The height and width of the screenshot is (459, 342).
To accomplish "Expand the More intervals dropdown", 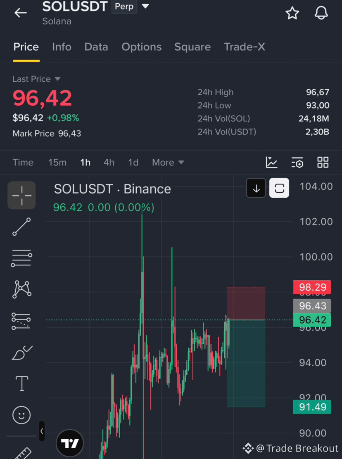I will point(168,163).
